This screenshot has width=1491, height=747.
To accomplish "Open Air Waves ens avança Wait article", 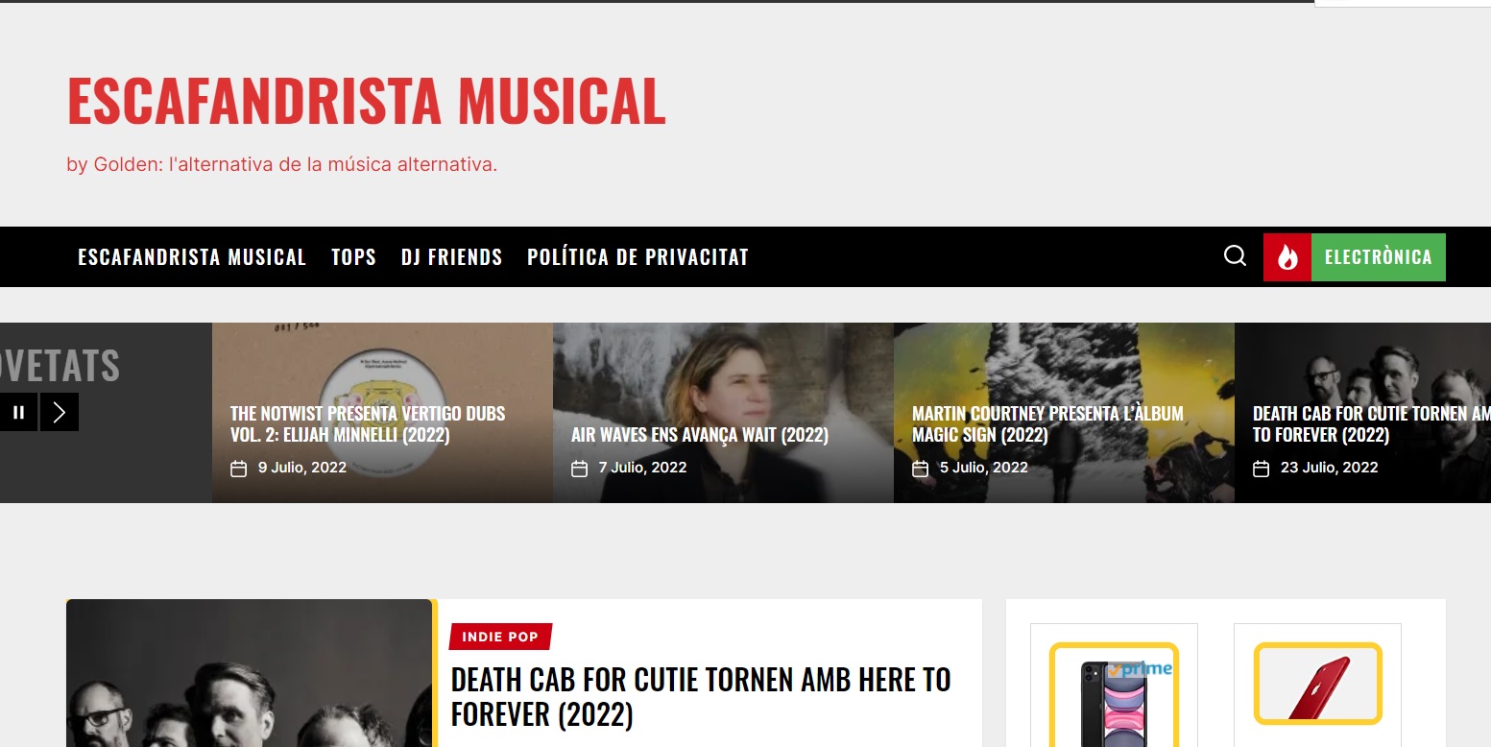I will 699,435.
